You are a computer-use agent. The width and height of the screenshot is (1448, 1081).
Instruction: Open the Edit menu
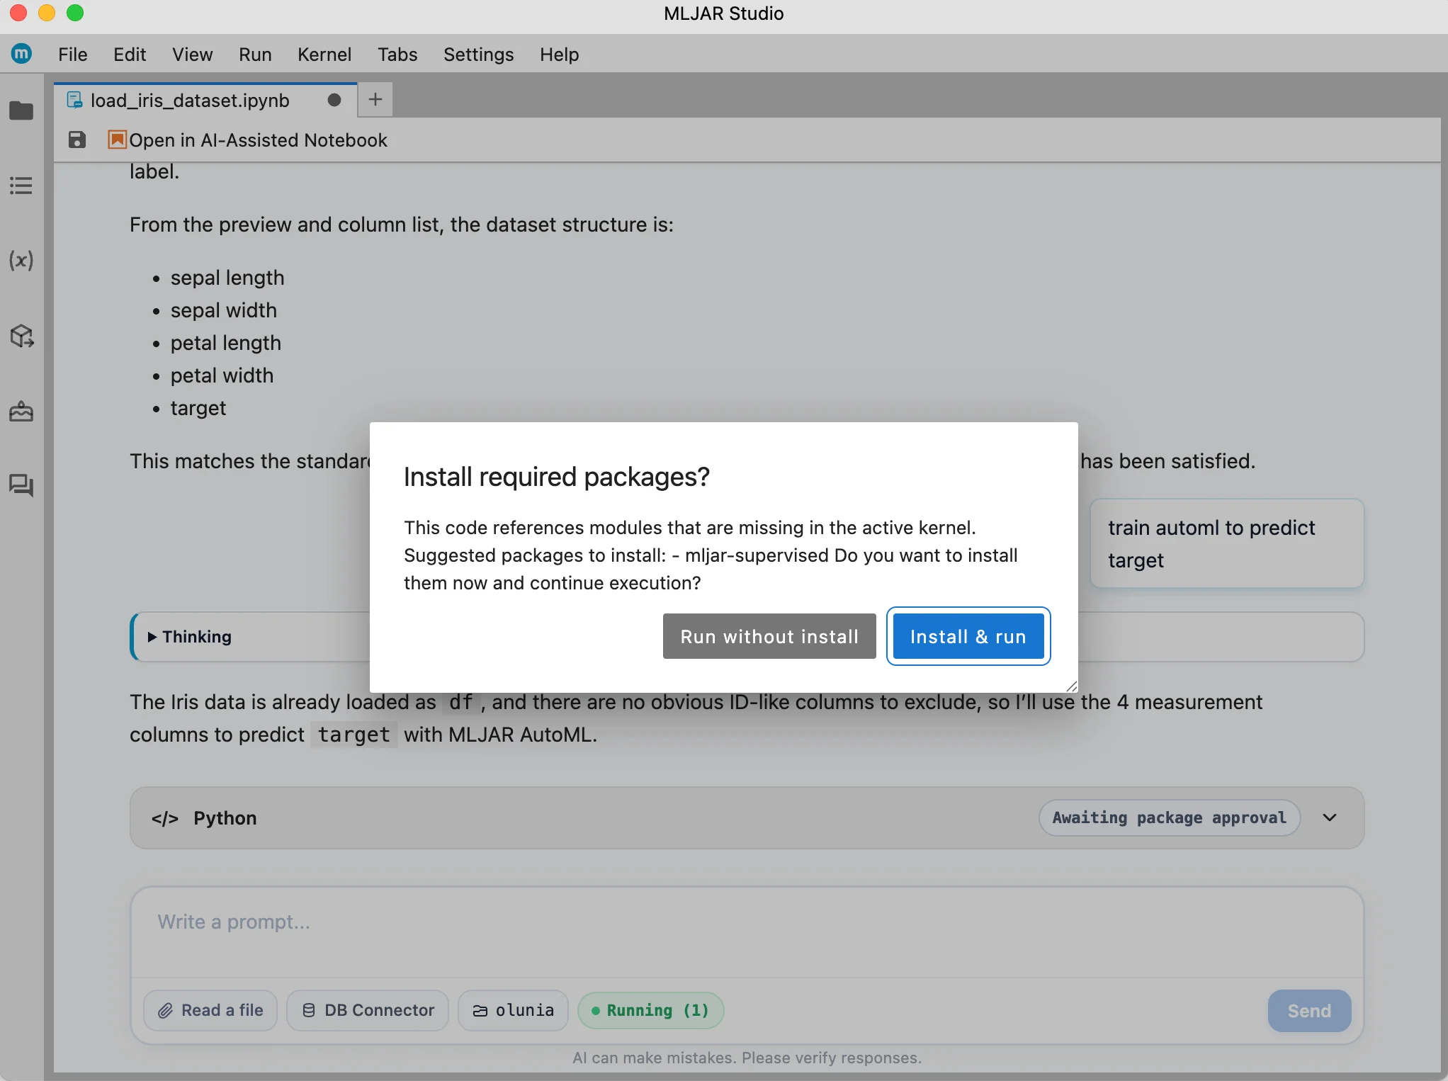(130, 55)
